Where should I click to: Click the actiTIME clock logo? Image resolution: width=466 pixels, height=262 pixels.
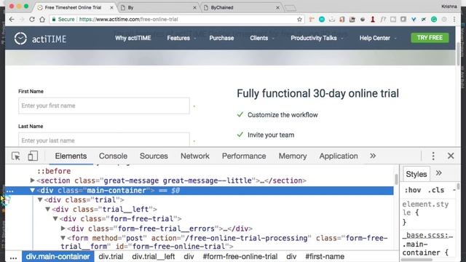tap(20, 39)
